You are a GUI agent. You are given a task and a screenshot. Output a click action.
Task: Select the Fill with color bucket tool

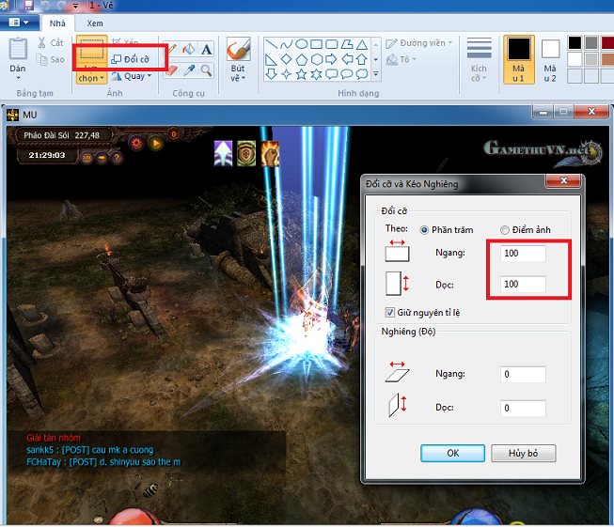point(189,49)
